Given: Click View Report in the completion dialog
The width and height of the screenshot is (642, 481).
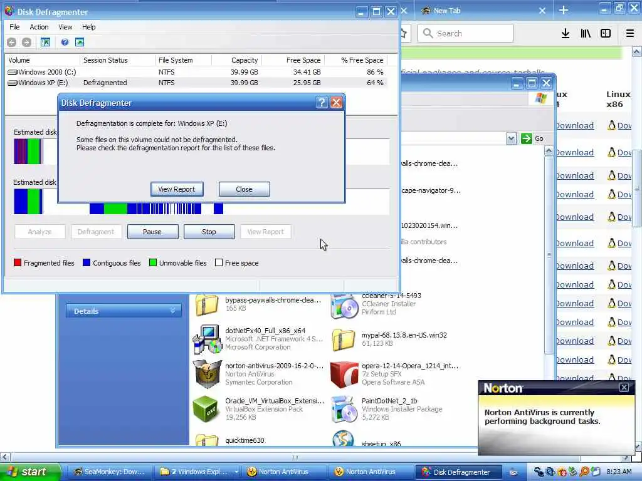Looking at the screenshot, I should (x=176, y=189).
